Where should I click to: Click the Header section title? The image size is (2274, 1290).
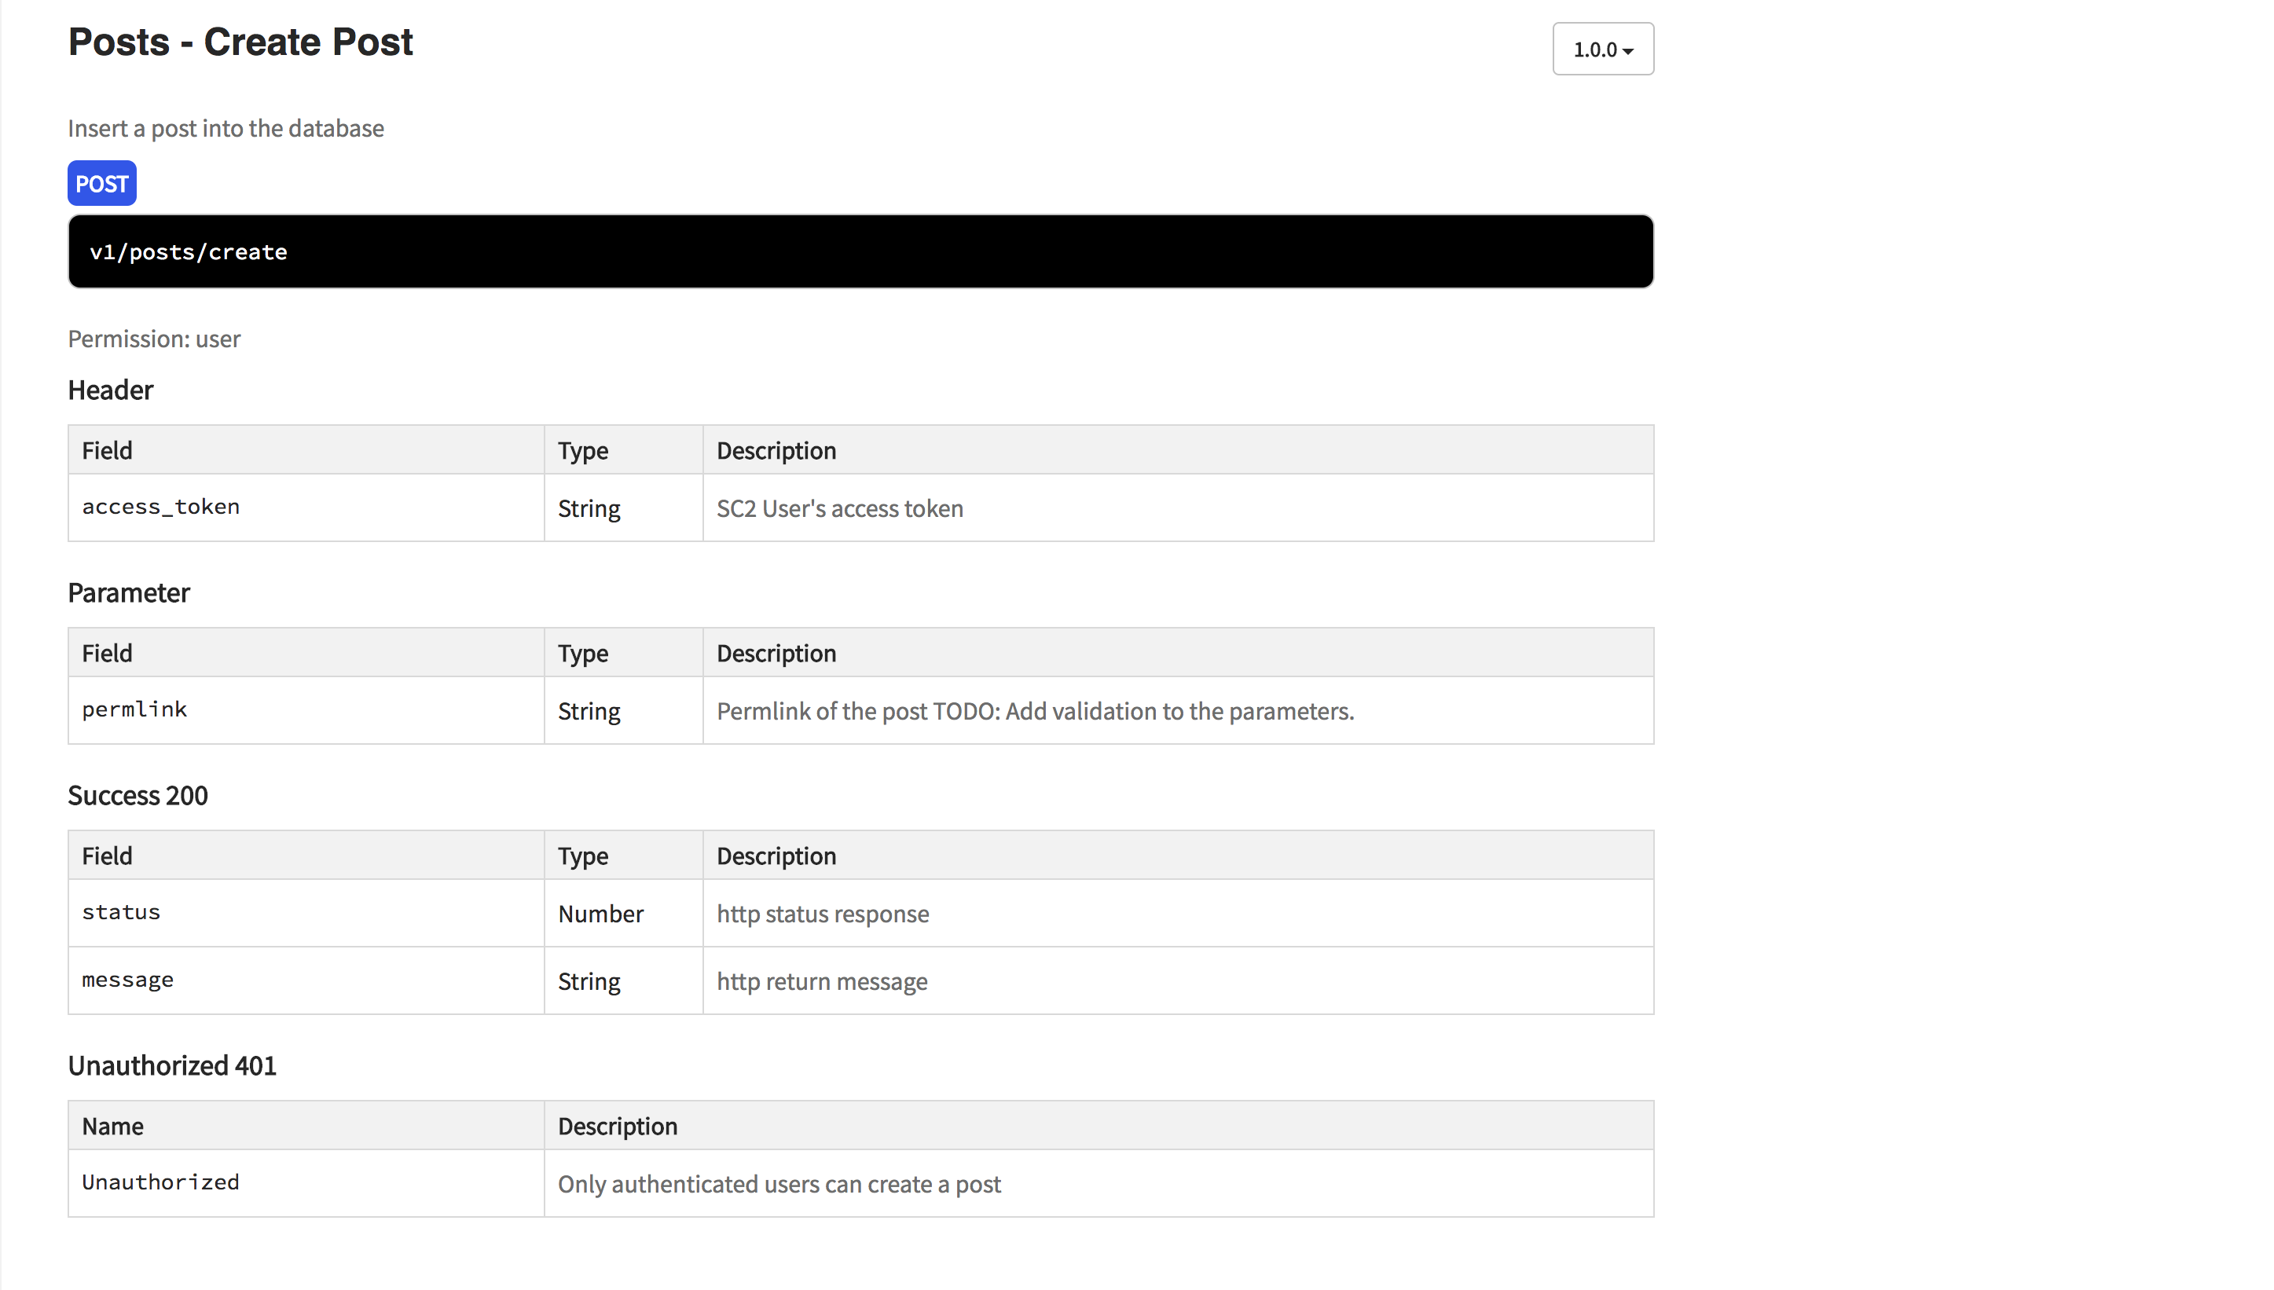click(x=111, y=390)
